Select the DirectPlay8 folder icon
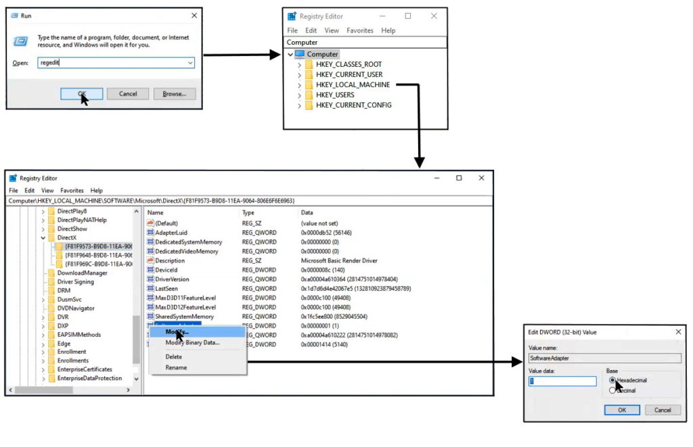This screenshot has height=447, width=693. [51, 211]
